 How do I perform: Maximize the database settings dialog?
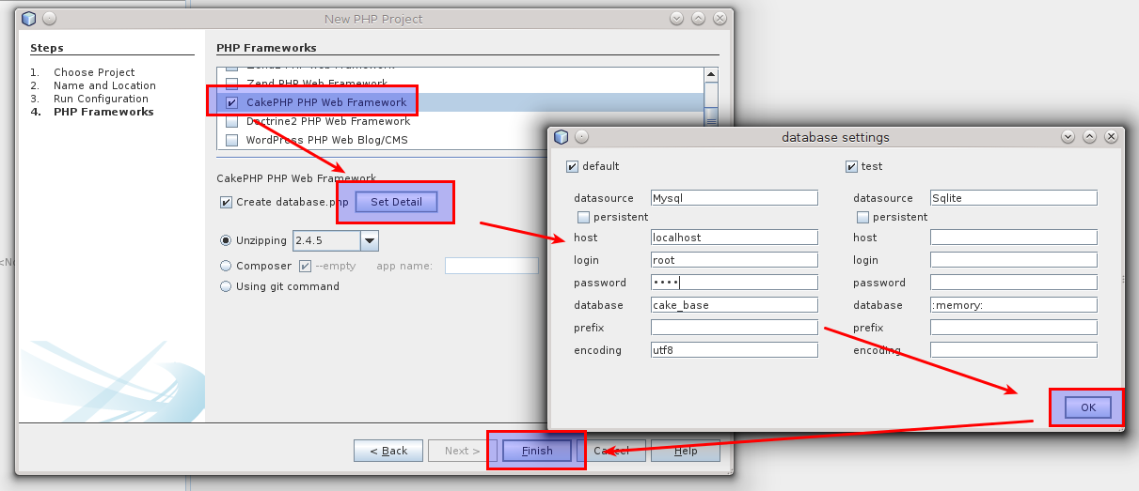click(x=1089, y=137)
